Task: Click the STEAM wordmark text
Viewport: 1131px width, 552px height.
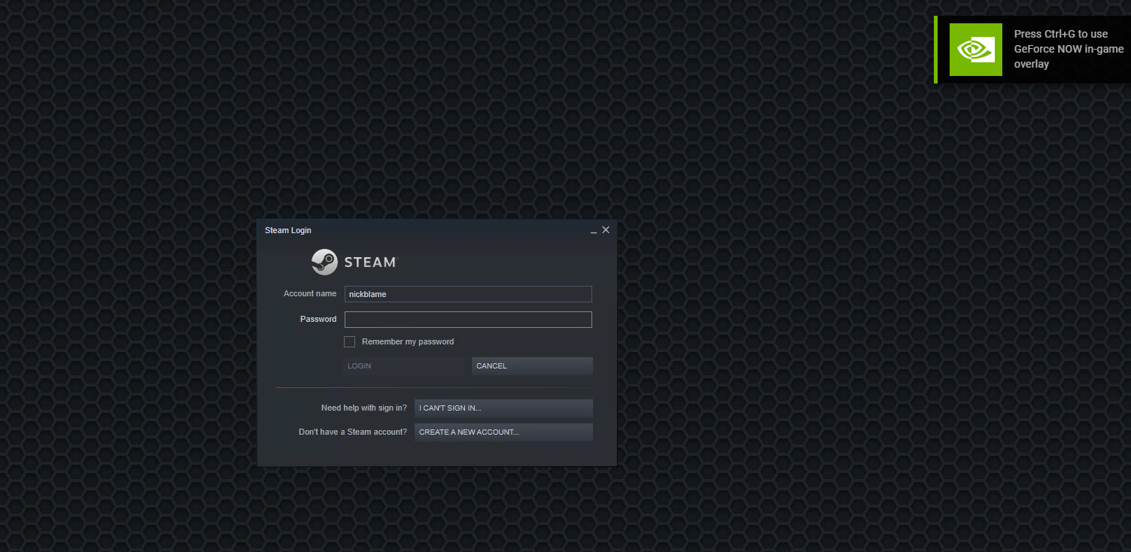Action: tap(369, 262)
